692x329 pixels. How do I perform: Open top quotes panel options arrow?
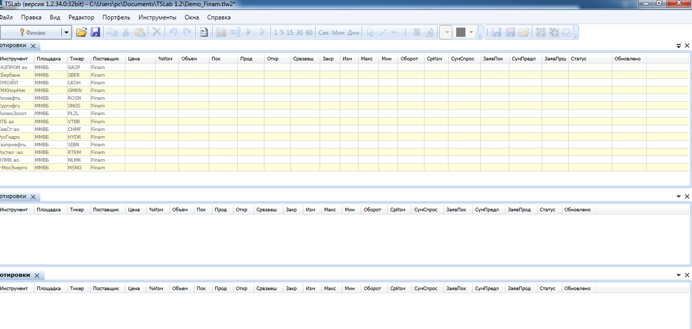tap(679, 46)
